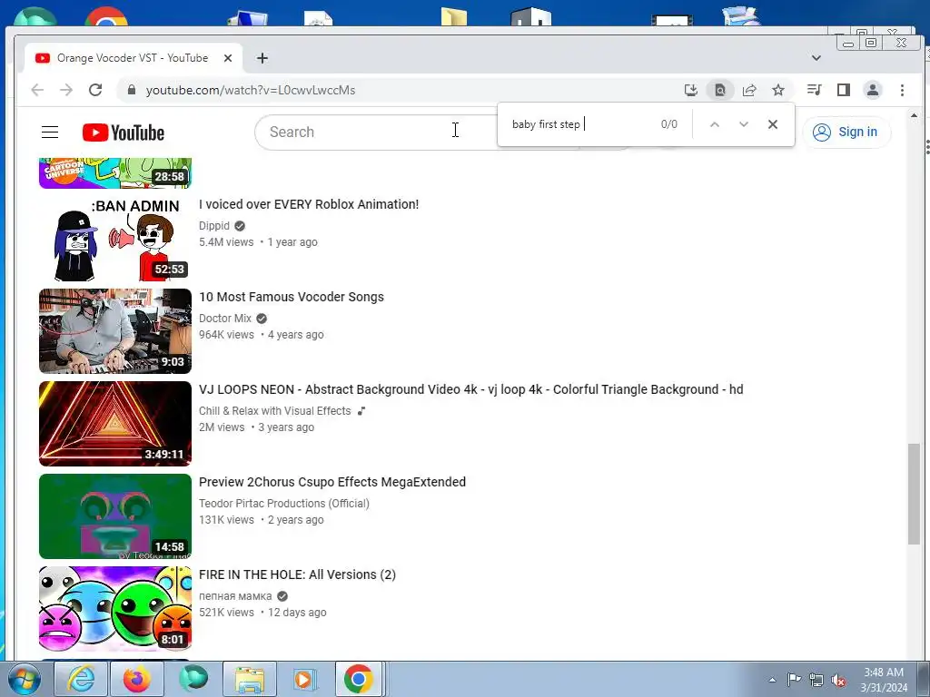The height and width of the screenshot is (697, 930).
Task: Click the Action Center flag tray icon
Action: 794,680
